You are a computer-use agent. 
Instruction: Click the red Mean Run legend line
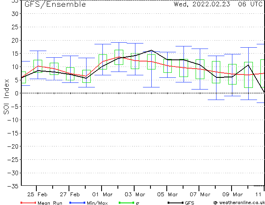[28, 202]
